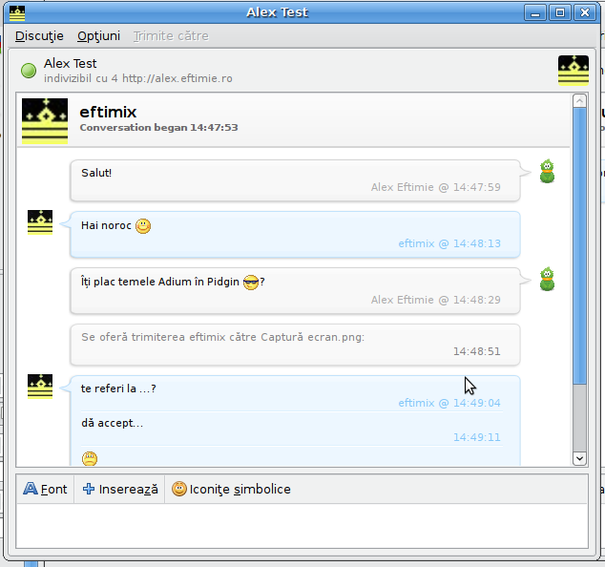This screenshot has width=605, height=567.
Task: Open the Inserează toolbar dropdown
Action: coord(120,489)
